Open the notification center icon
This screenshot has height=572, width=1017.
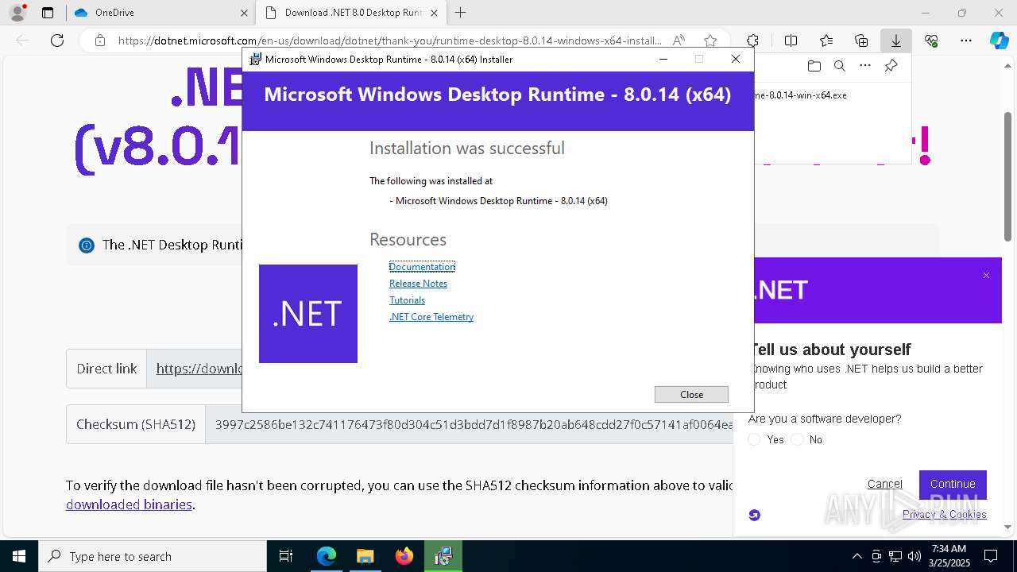[x=991, y=556]
